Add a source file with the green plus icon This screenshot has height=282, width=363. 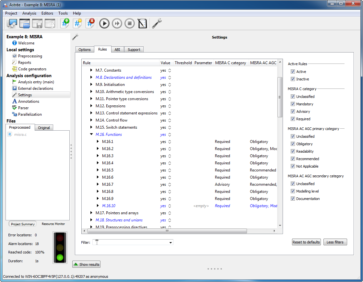(65, 23)
